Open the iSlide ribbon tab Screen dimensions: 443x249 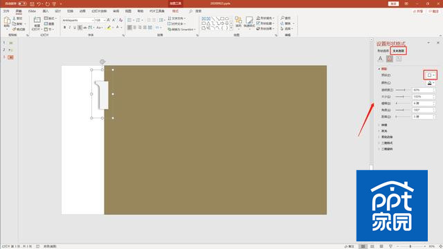32,11
